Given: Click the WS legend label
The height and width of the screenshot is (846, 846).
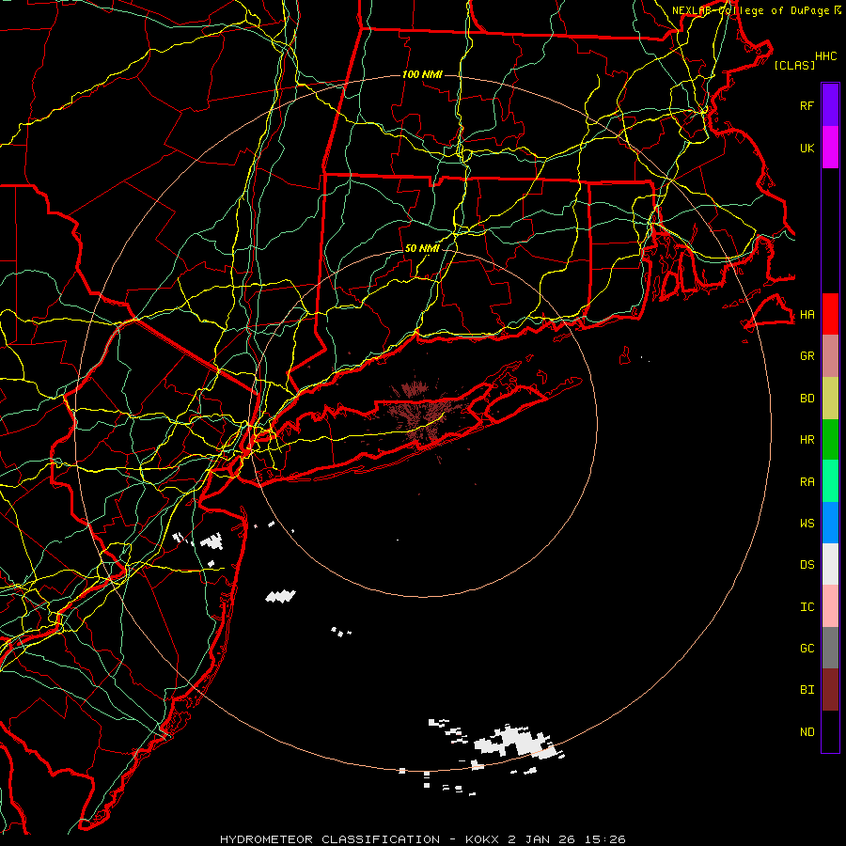Looking at the screenshot, I should point(807,524).
